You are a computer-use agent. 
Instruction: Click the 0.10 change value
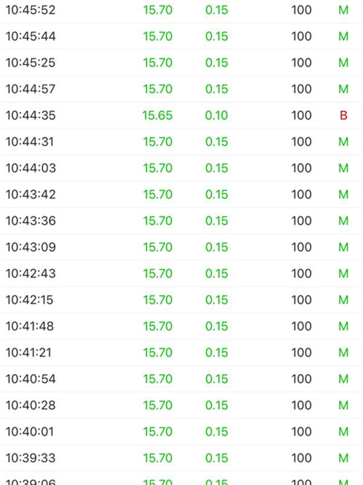[217, 115]
